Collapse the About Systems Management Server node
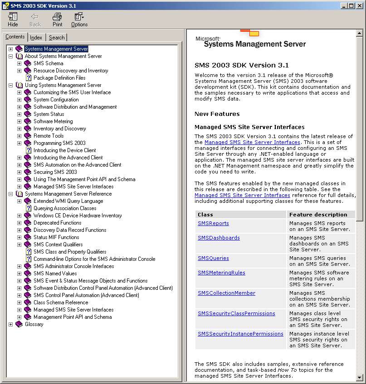The height and width of the screenshot is (384, 366). point(10,56)
